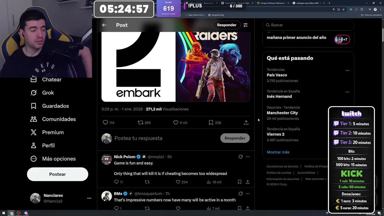Viewport: 384px width, 216px height.
Task: Open the Embark logo image
Action: point(138,67)
